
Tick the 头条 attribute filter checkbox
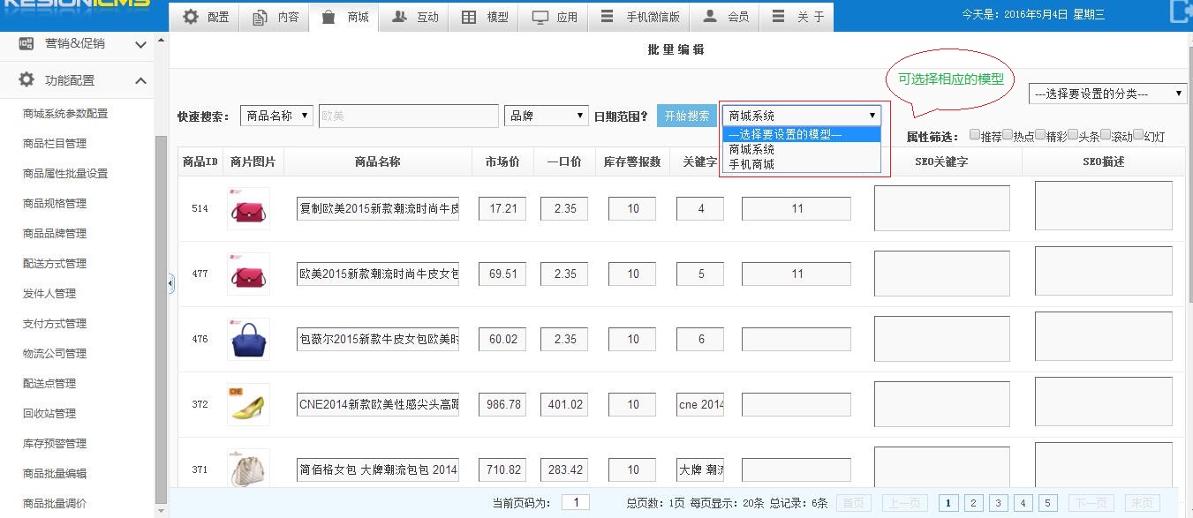(1072, 135)
